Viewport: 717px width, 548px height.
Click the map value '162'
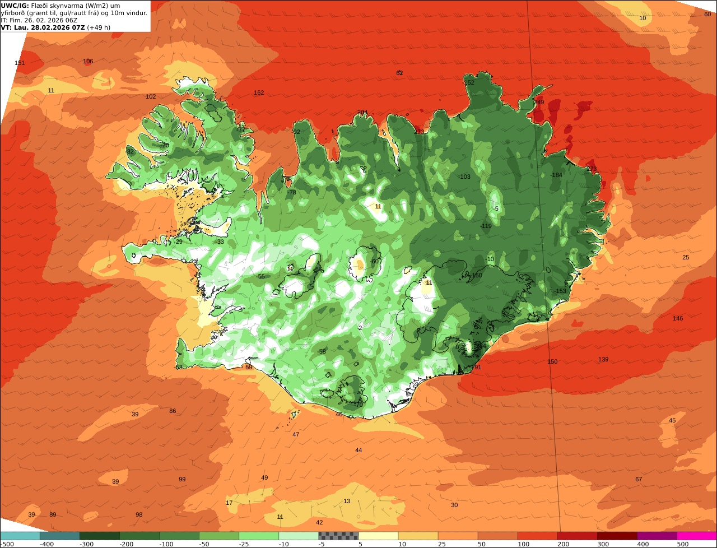pyautogui.click(x=259, y=92)
